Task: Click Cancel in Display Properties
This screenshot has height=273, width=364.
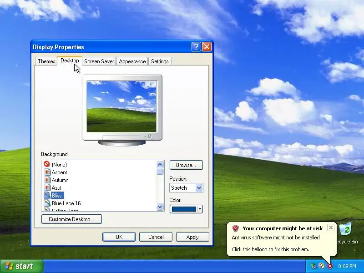Action: pyautogui.click(x=156, y=237)
